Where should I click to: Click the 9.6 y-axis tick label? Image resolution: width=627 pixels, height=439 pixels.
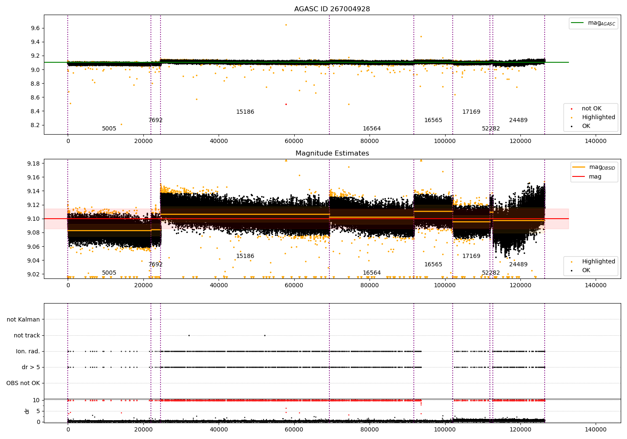tap(35, 28)
